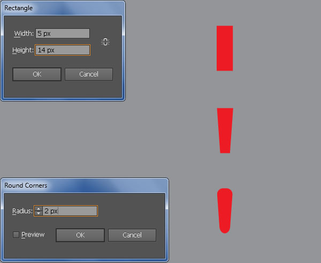The width and height of the screenshot is (321, 263).
Task: Click the Radius label
Action: tap(22, 211)
